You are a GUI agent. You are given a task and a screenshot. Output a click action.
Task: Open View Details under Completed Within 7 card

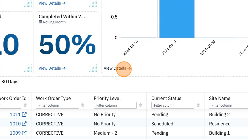click(x=50, y=68)
